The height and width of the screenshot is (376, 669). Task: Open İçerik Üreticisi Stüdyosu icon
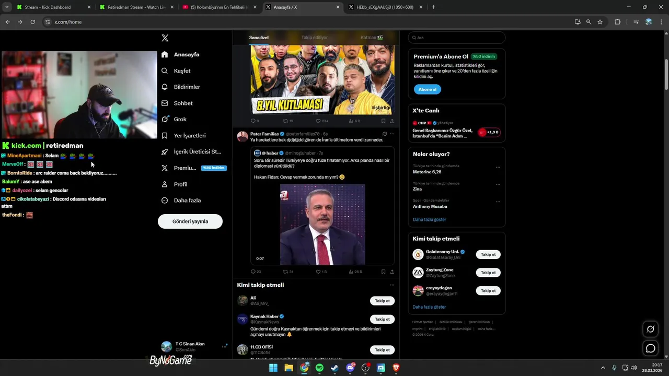coord(165,151)
